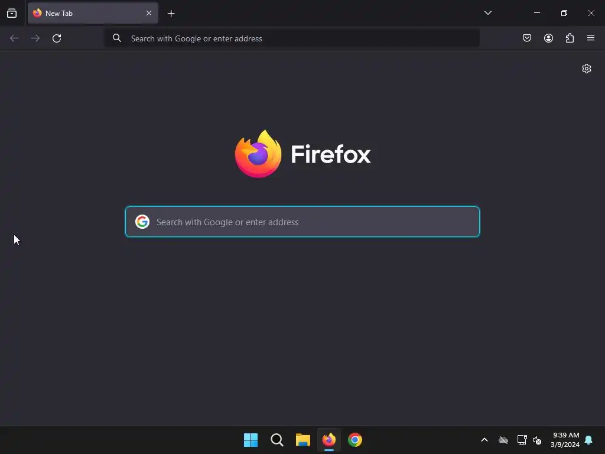Go forward one page
605x454 pixels.
pyautogui.click(x=35, y=38)
